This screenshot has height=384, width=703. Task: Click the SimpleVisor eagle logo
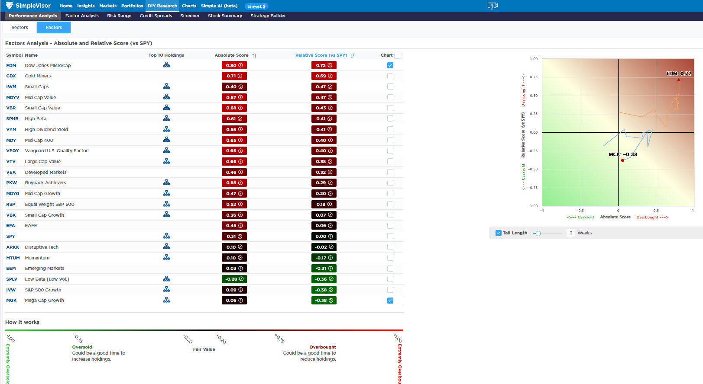point(9,6)
